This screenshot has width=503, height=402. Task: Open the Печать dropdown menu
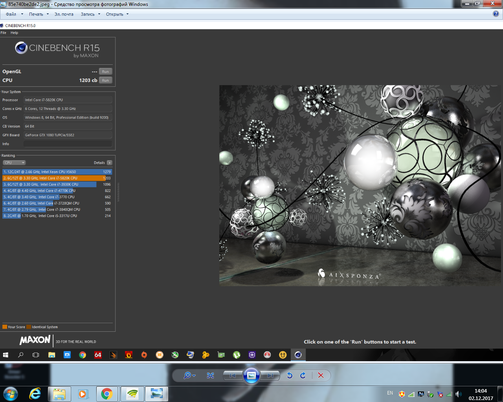(39, 14)
